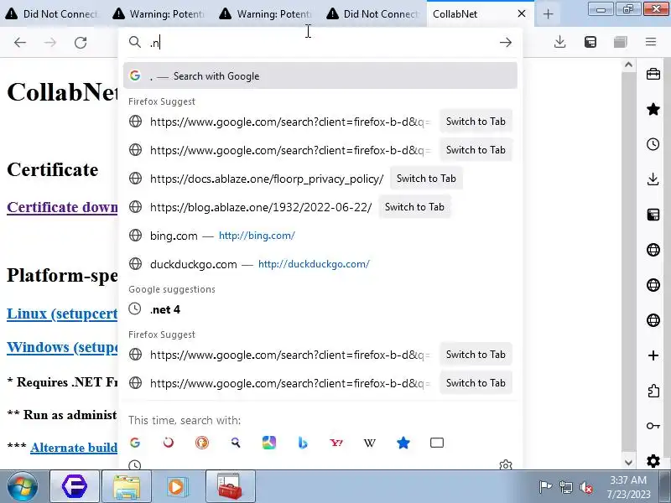This screenshot has height=503, width=671.
Task: Open the Alternate build link
Action: click(x=74, y=448)
